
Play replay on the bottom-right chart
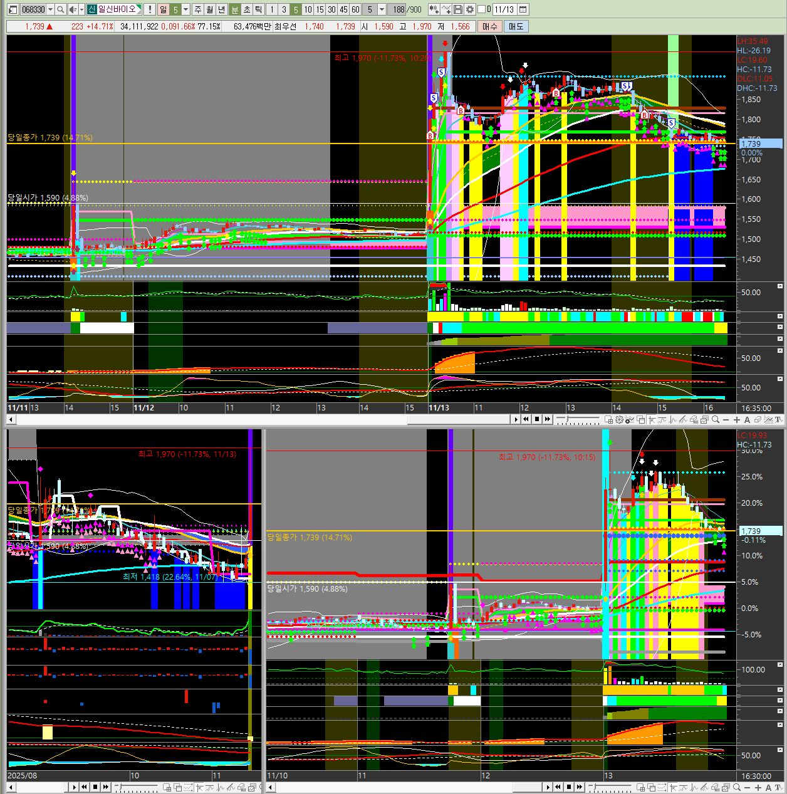click(549, 787)
